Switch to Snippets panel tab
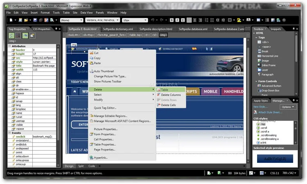Screen dimensions: 307x184 [275, 29]
